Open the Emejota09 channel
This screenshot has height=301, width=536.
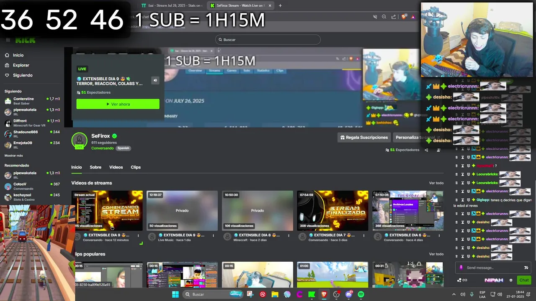(32, 145)
